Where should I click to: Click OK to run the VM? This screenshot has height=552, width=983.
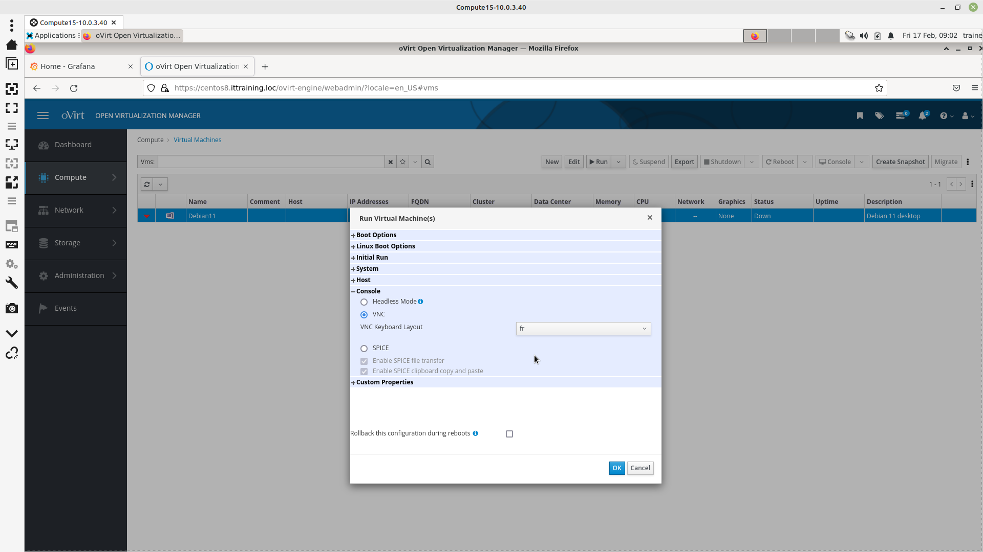tap(616, 468)
